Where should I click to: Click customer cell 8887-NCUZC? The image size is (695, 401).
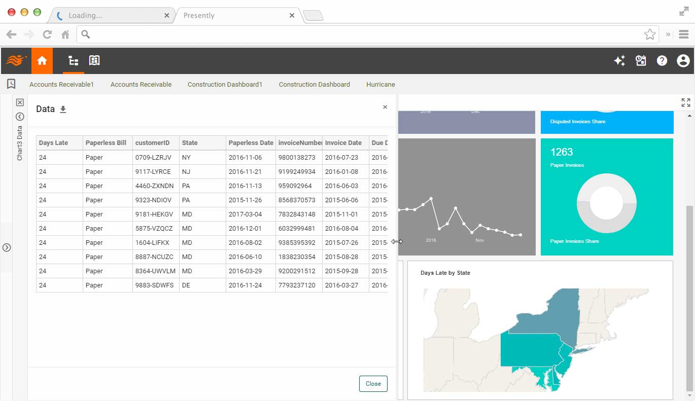click(x=156, y=257)
